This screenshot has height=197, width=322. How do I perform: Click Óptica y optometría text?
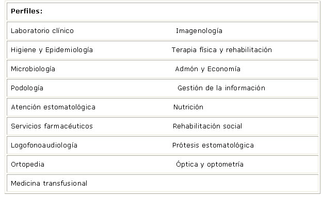[x=210, y=164]
